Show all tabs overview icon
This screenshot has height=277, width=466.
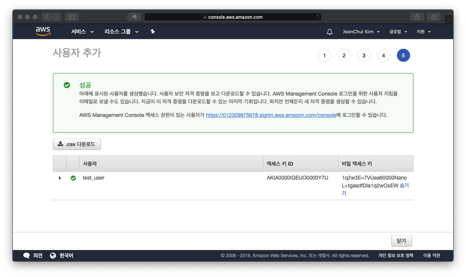click(x=434, y=17)
